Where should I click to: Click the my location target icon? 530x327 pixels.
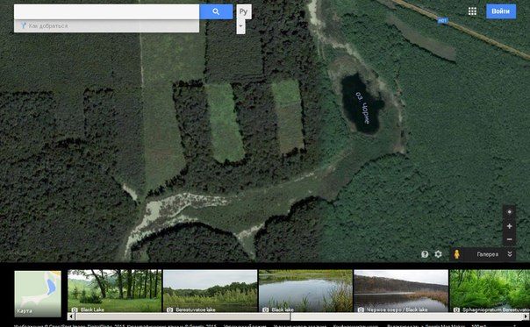pyautogui.click(x=510, y=212)
